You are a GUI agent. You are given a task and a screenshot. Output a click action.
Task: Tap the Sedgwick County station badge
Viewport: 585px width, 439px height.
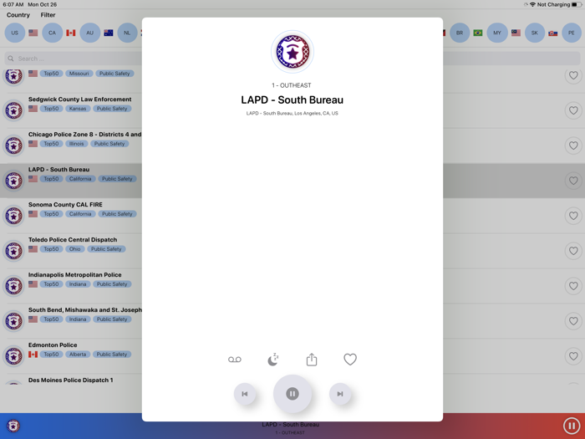pos(14,110)
